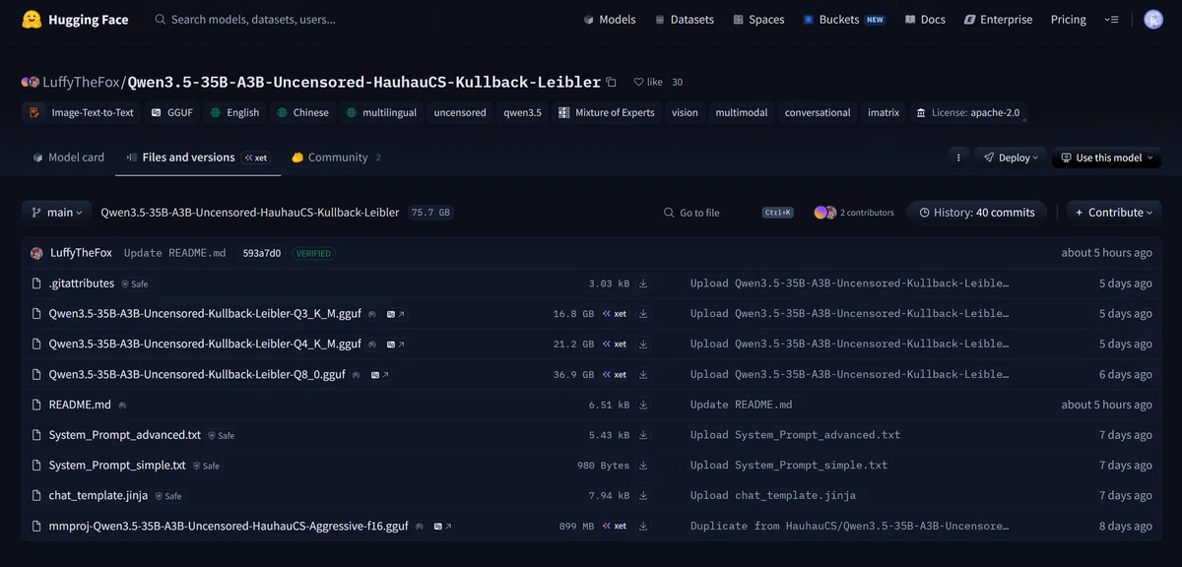
Task: Open commit hash 593a7d0
Action: click(x=262, y=253)
